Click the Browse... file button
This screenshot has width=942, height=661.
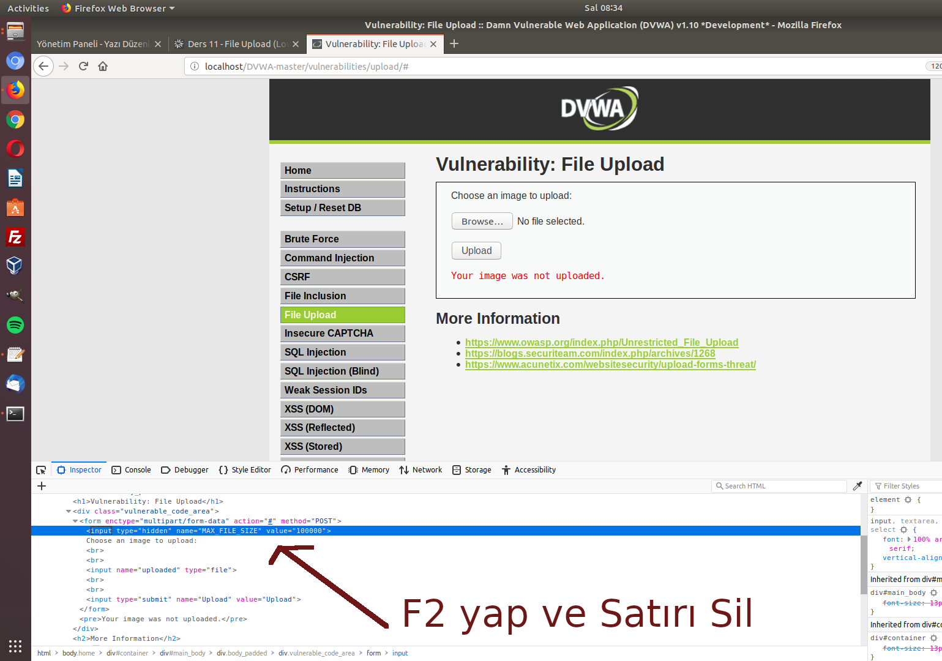point(482,221)
